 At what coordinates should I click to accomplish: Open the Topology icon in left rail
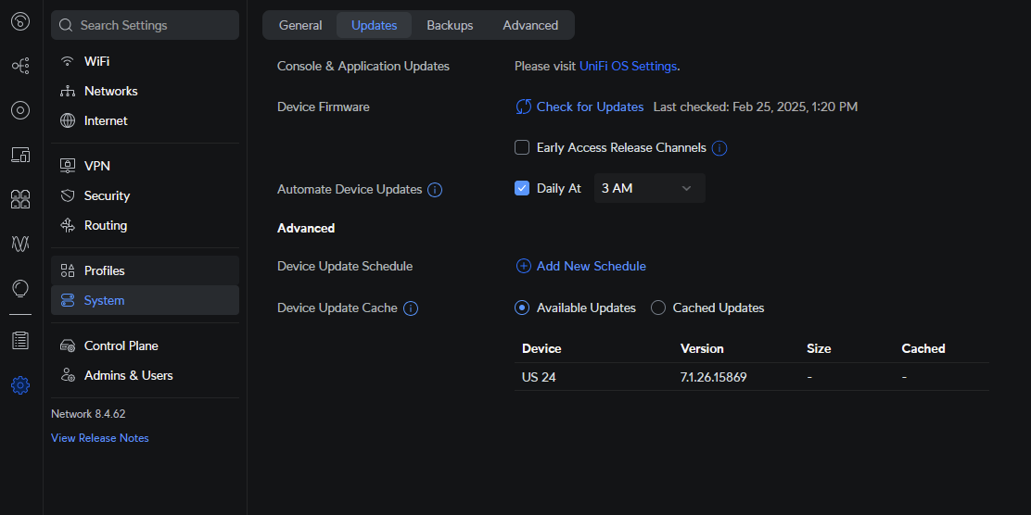tap(20, 66)
